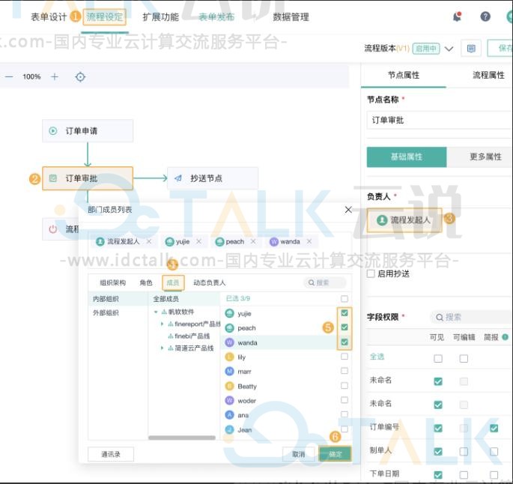Screen dimensions: 513x484
Task: Select the 动态负责人 tab
Action: coord(210,282)
